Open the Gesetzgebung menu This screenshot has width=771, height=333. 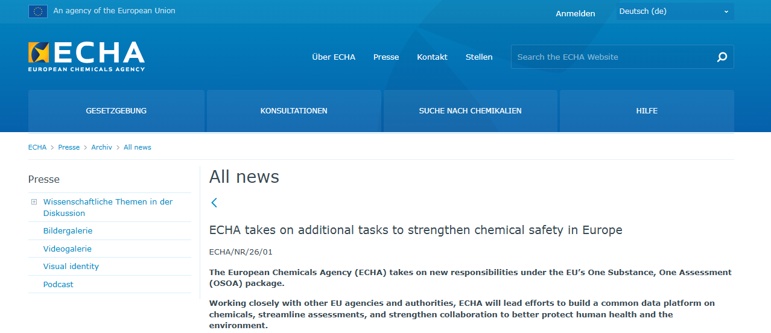(116, 111)
